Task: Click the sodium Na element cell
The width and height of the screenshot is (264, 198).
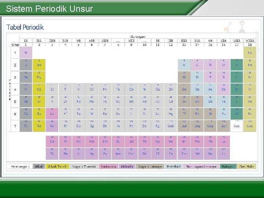Action: [26, 77]
